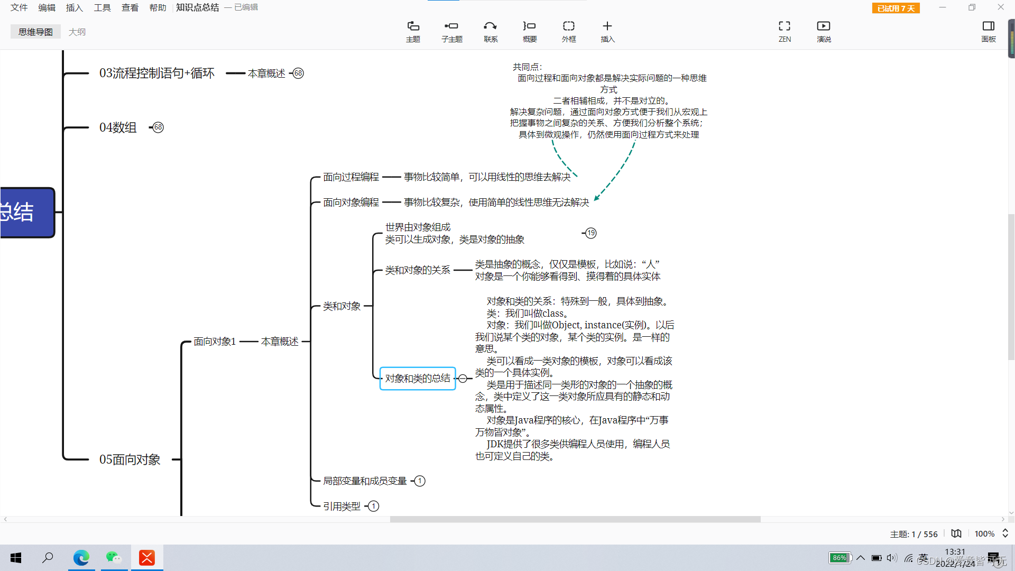Switch to 大纲 outline tab
The height and width of the screenshot is (571, 1015).
(x=77, y=32)
